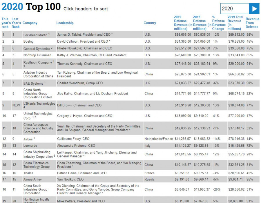This screenshot has height=203, width=261.
Task: Click Gregory J. Hayes leadership cell
Action: (100, 116)
